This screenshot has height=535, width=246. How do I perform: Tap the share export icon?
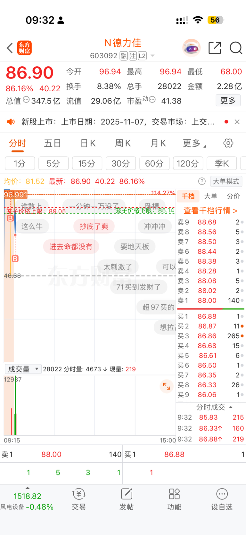(x=215, y=48)
